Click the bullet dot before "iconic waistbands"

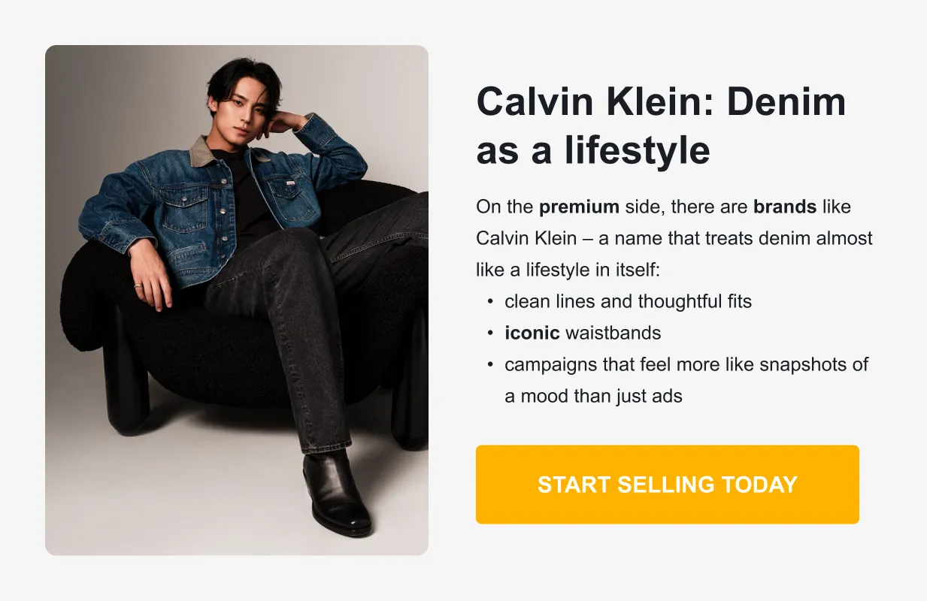point(490,334)
